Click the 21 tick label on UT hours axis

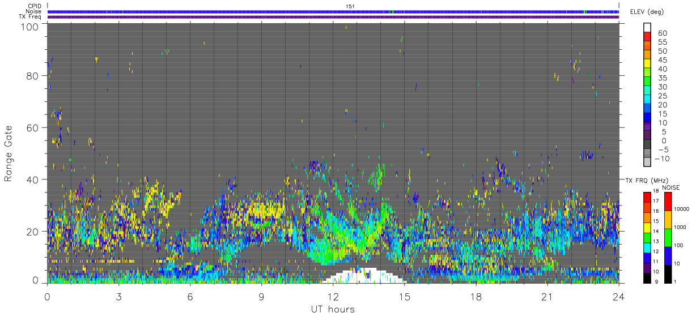tap(548, 297)
